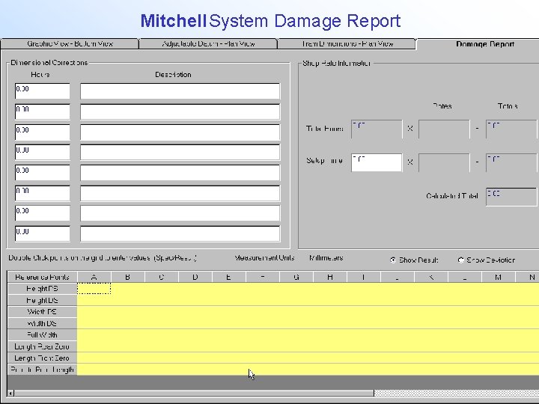
Task: Click the horizontal scrollbar left arrow
Action: [x=10, y=393]
